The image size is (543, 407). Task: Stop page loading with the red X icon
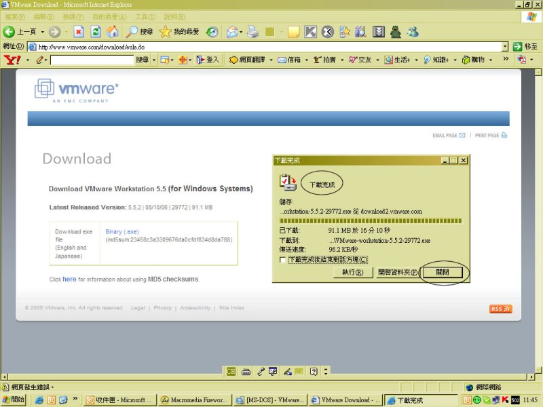click(79, 32)
